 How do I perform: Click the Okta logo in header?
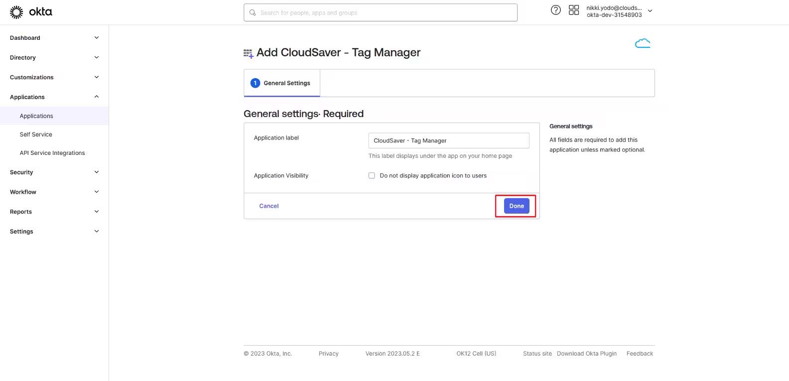(x=31, y=12)
